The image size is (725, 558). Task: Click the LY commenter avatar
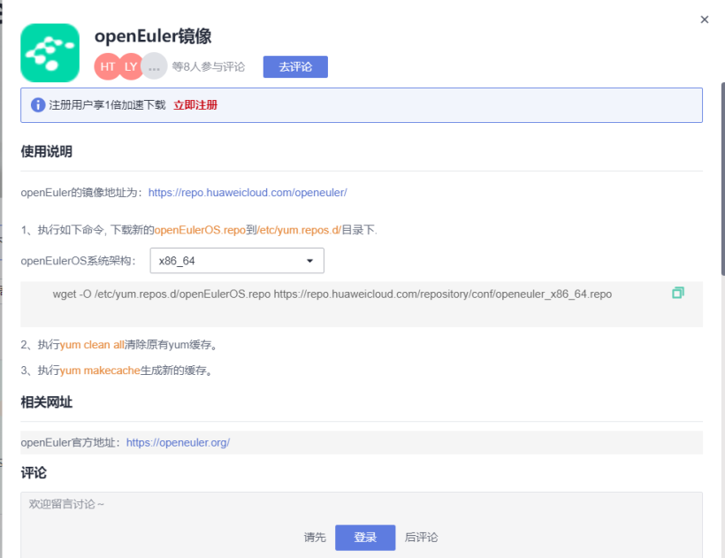click(131, 66)
